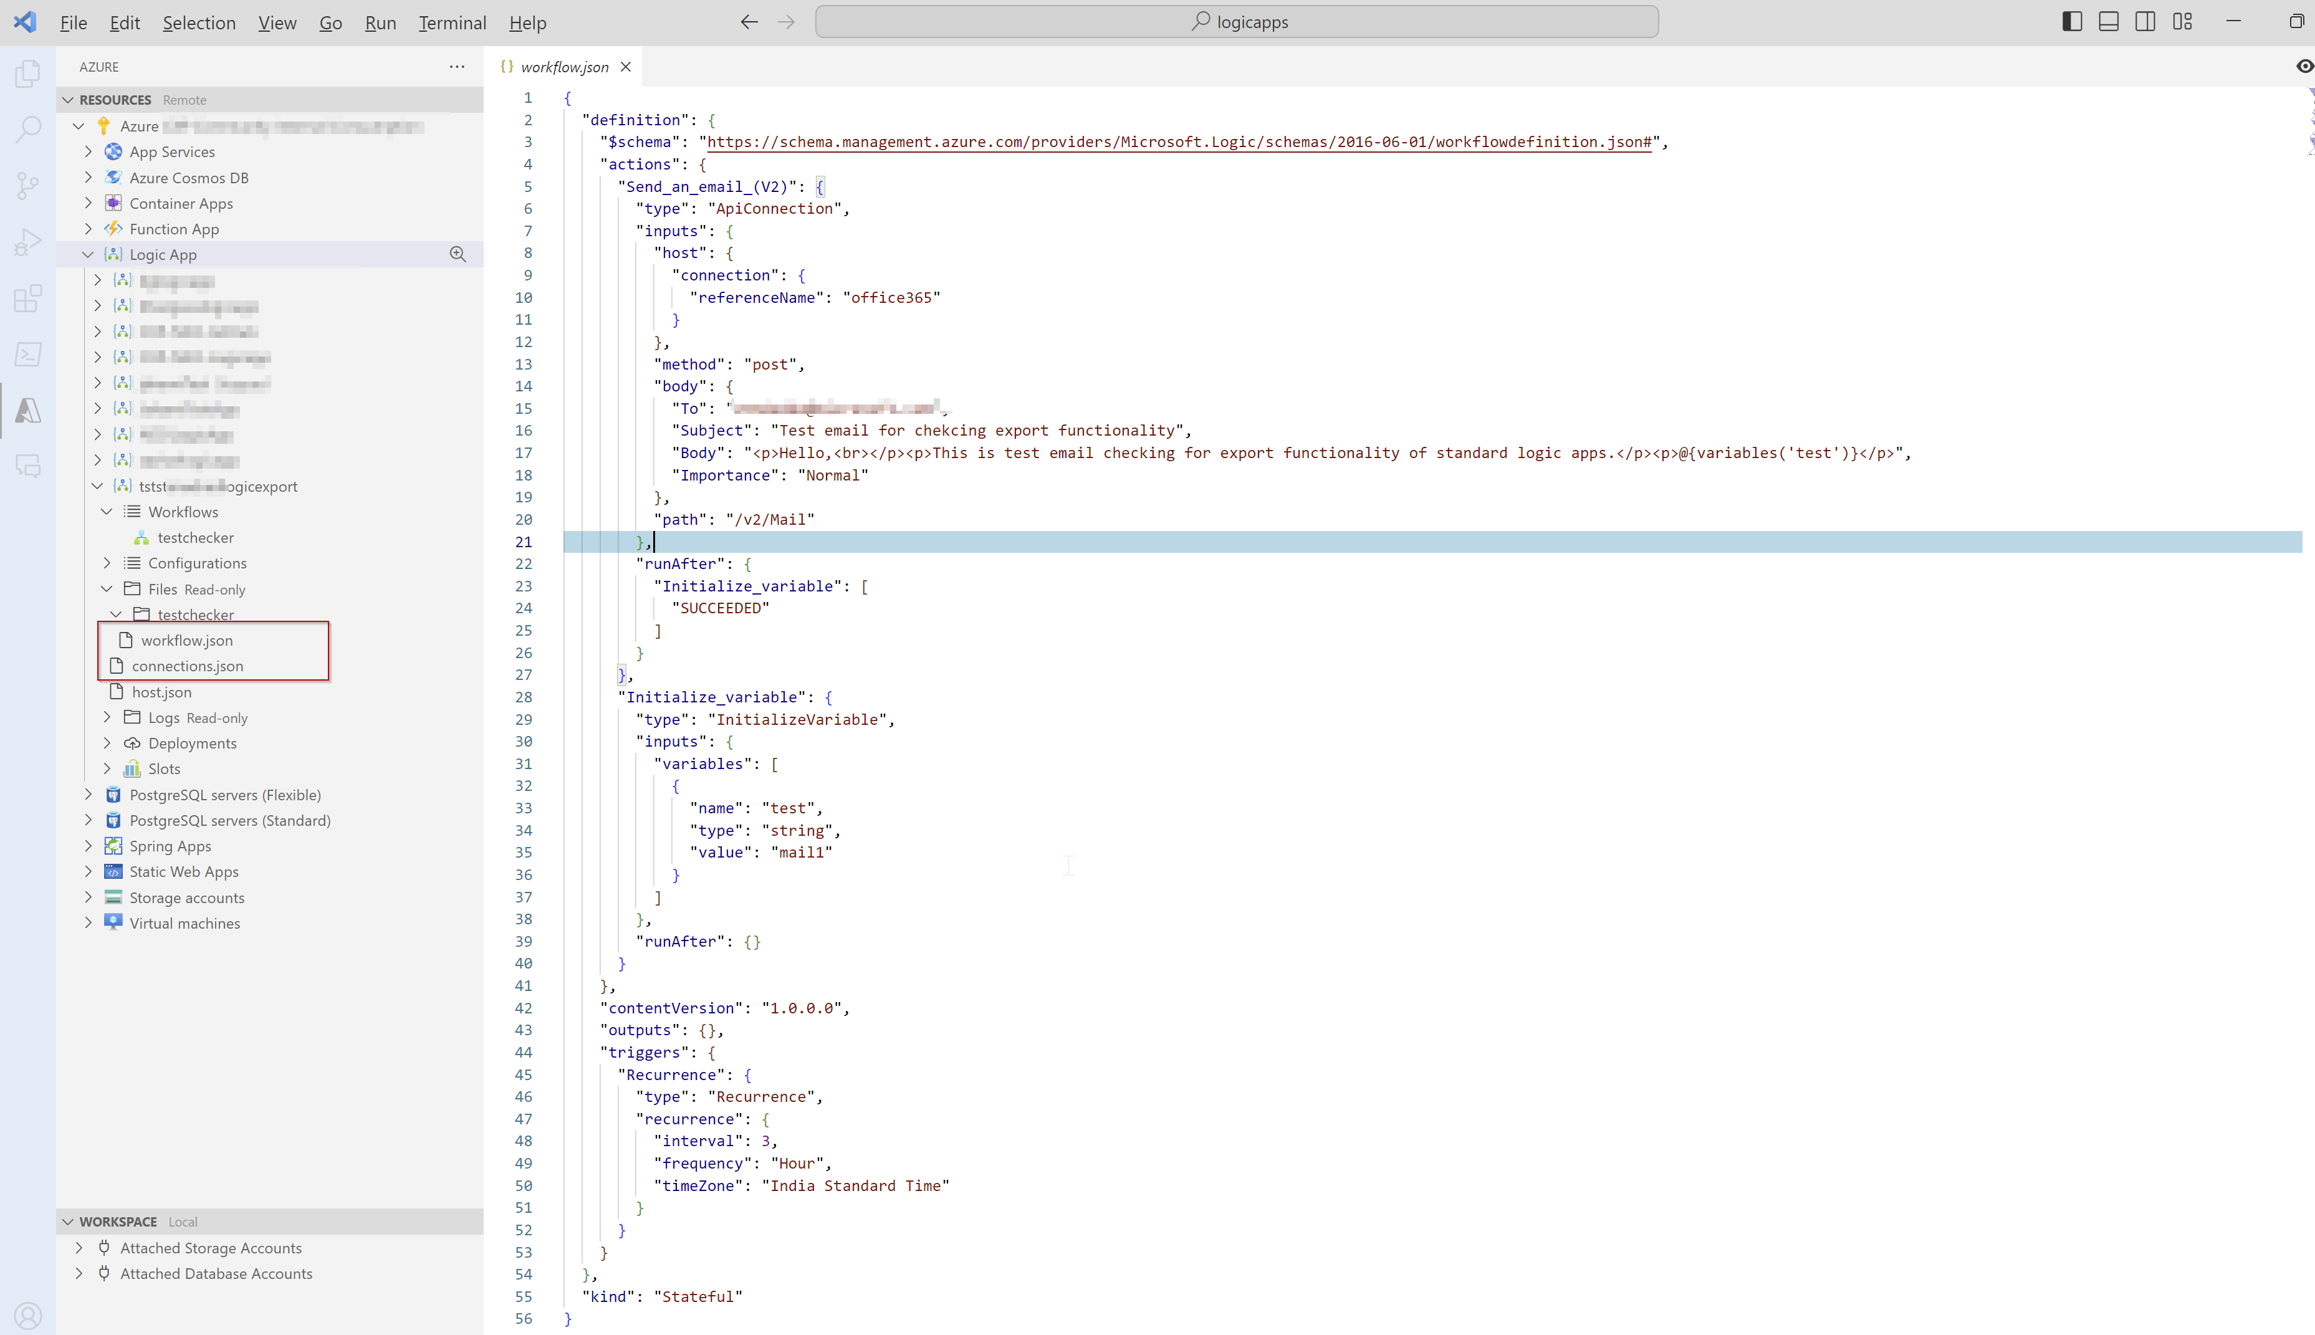Click the Azure icon in activity bar
The width and height of the screenshot is (2315, 1335).
coord(27,410)
